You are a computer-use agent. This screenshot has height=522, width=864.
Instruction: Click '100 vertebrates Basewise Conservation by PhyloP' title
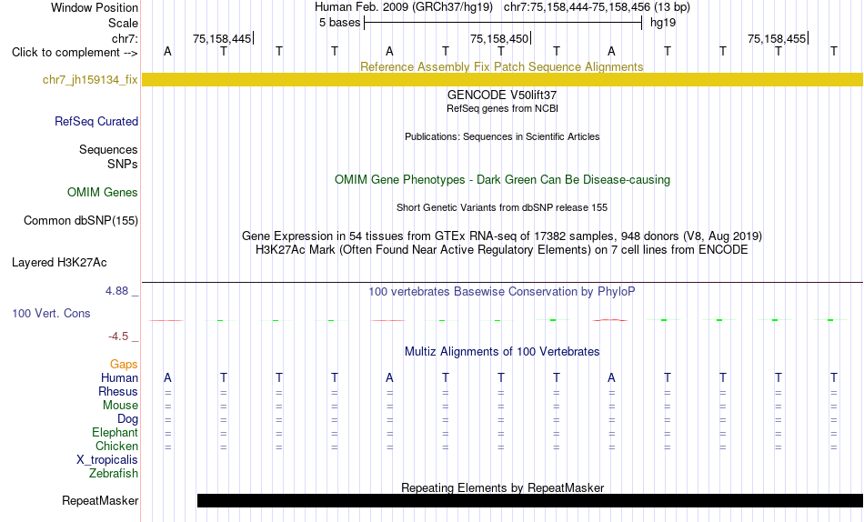coord(502,292)
